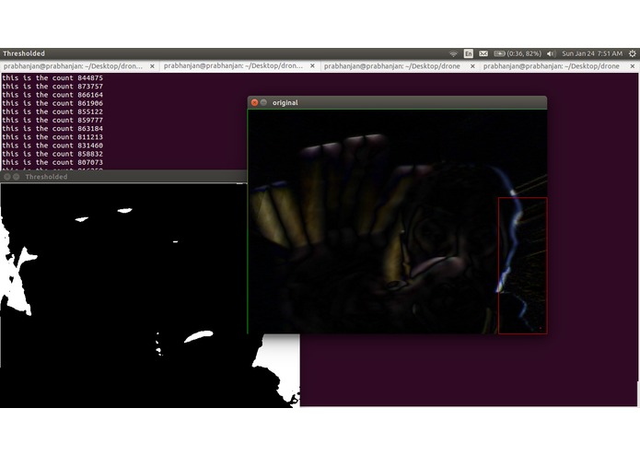Screen dimensions: 640x455
Task: Close the first terminal tab
Action: click(x=152, y=66)
